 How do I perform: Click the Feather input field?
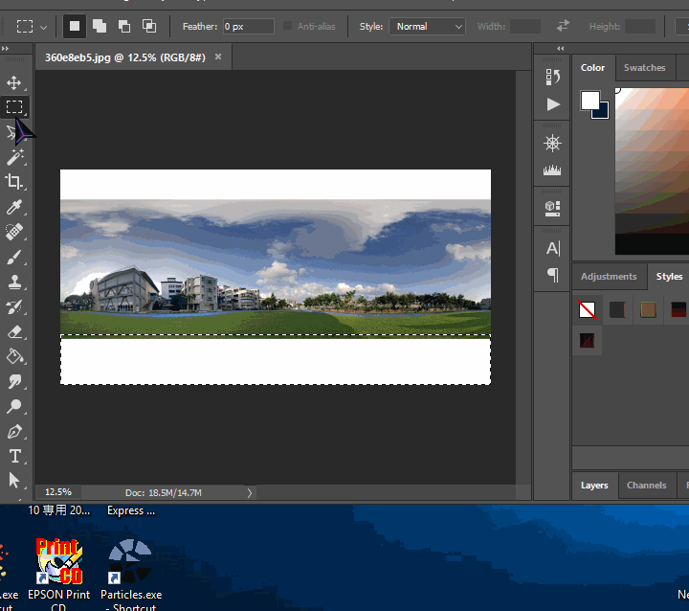click(247, 26)
